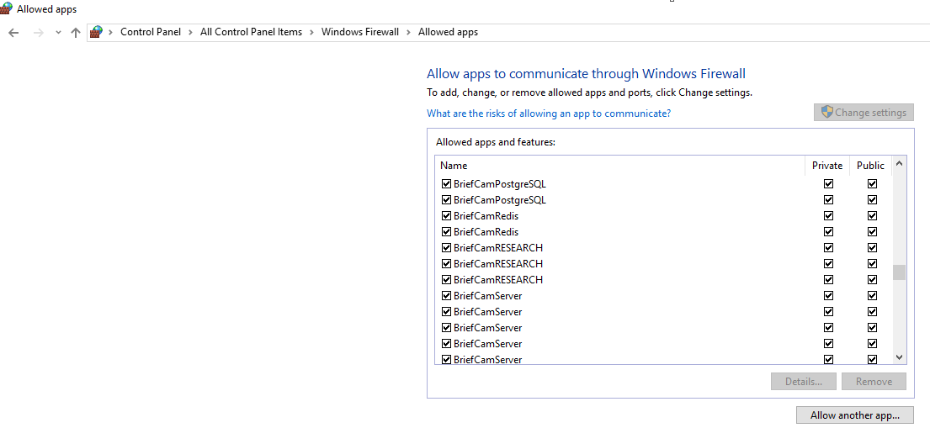The image size is (930, 428).
Task: Toggle Private checkbox of last BriefCamRESEARCH row
Action: pyautogui.click(x=828, y=280)
